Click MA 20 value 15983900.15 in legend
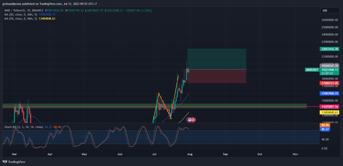The image size is (343, 166). [x=47, y=14]
